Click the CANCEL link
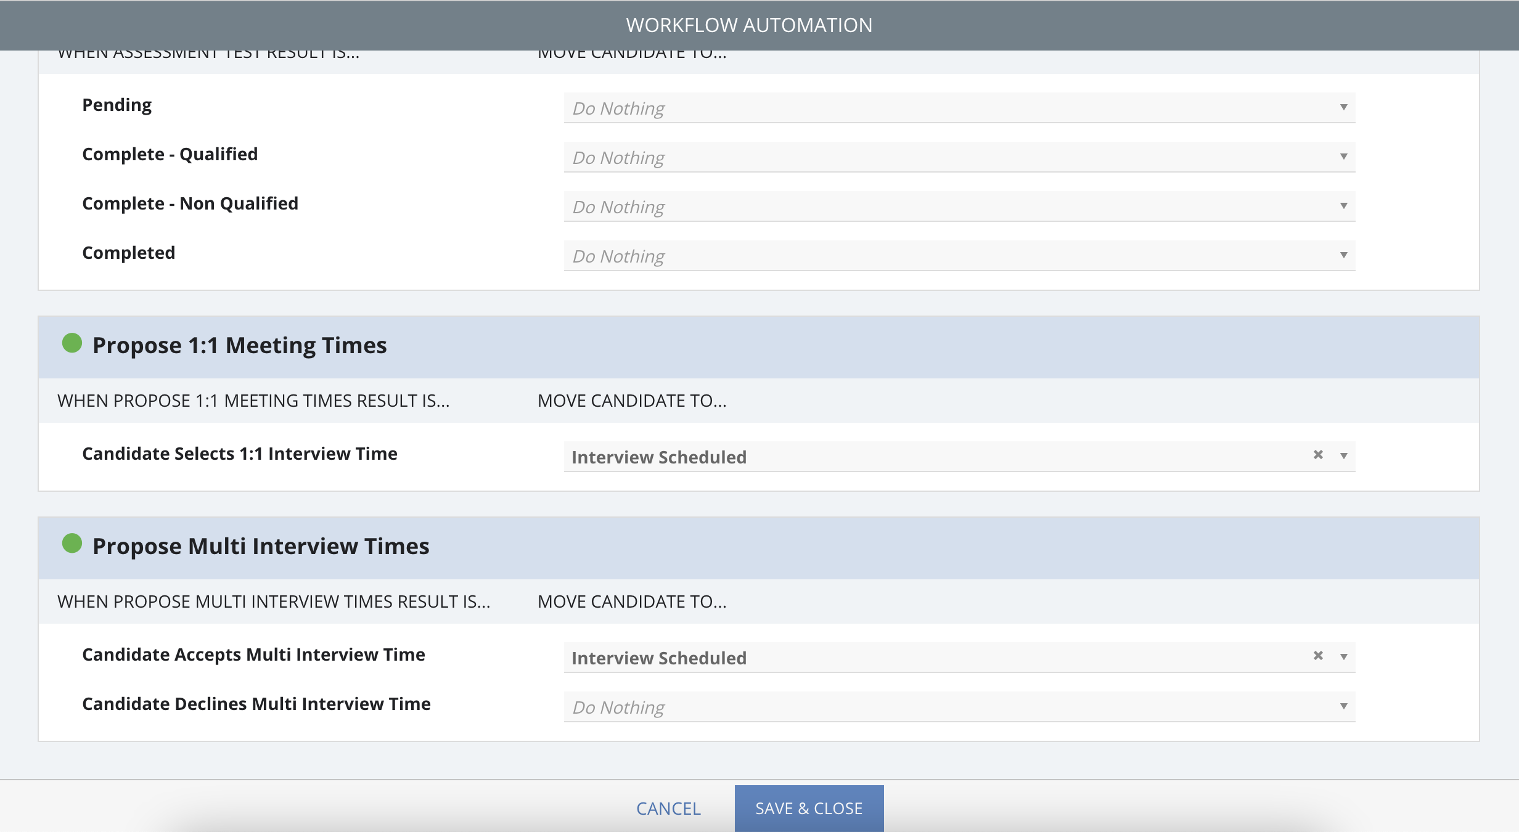The height and width of the screenshot is (832, 1519). coord(668,809)
